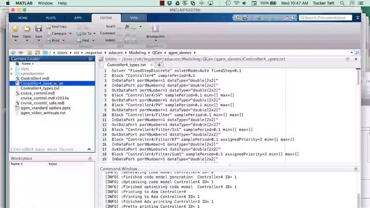370x208 pixels.
Task: Click the Insert label in the Edit group
Action: point(110,27)
